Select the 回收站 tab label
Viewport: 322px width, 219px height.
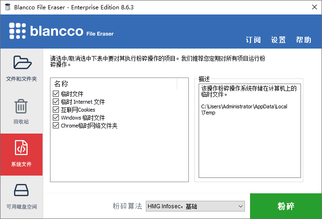(21, 122)
